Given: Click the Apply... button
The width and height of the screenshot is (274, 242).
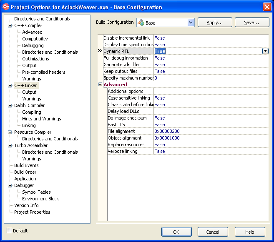Looking at the screenshot, I should coord(215,22).
